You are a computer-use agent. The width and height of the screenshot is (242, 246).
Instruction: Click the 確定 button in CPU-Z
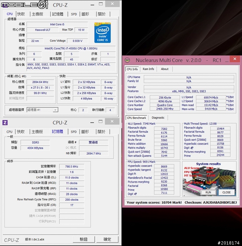tap(107, 239)
